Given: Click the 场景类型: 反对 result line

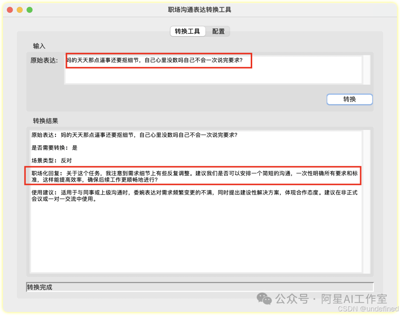Looking at the screenshot, I should [51, 161].
